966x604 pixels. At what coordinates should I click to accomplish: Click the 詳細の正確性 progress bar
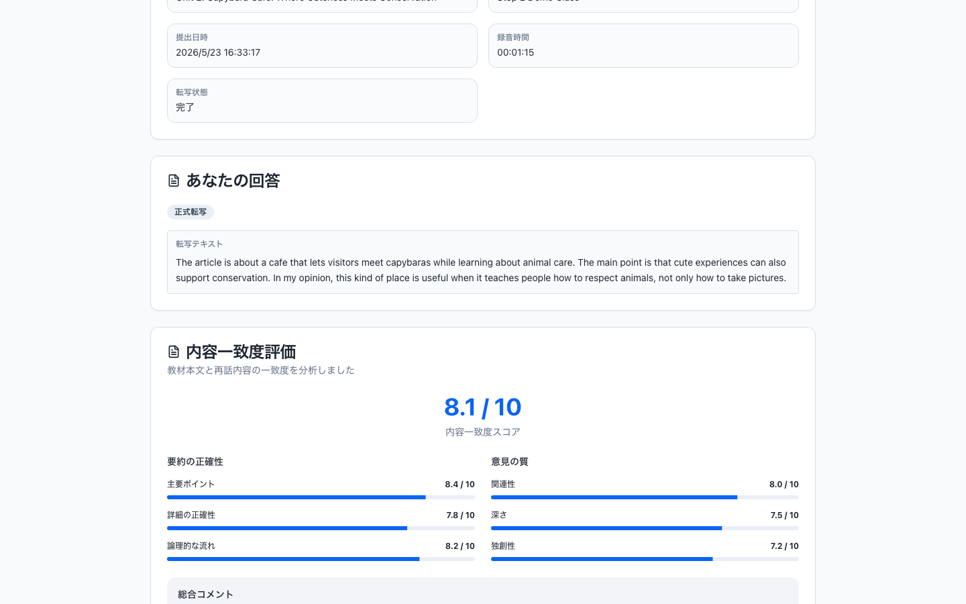click(x=321, y=528)
